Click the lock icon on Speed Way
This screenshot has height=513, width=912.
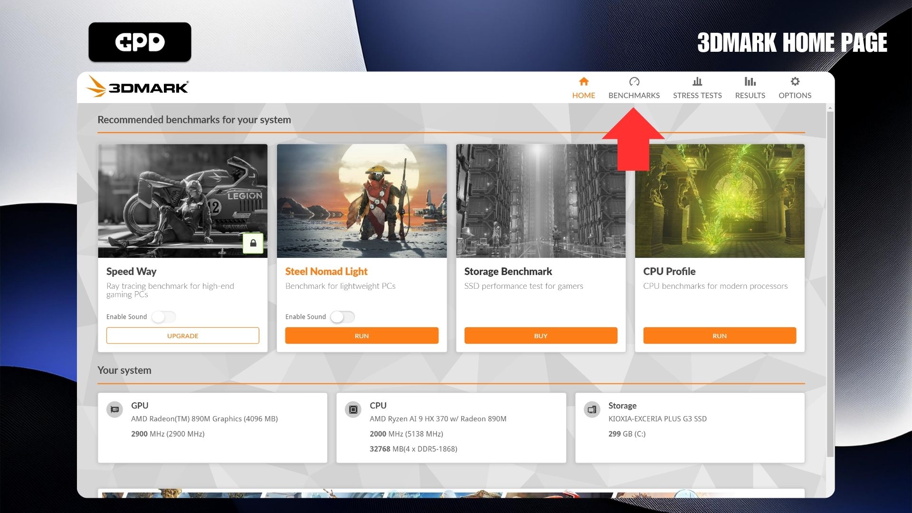[253, 243]
